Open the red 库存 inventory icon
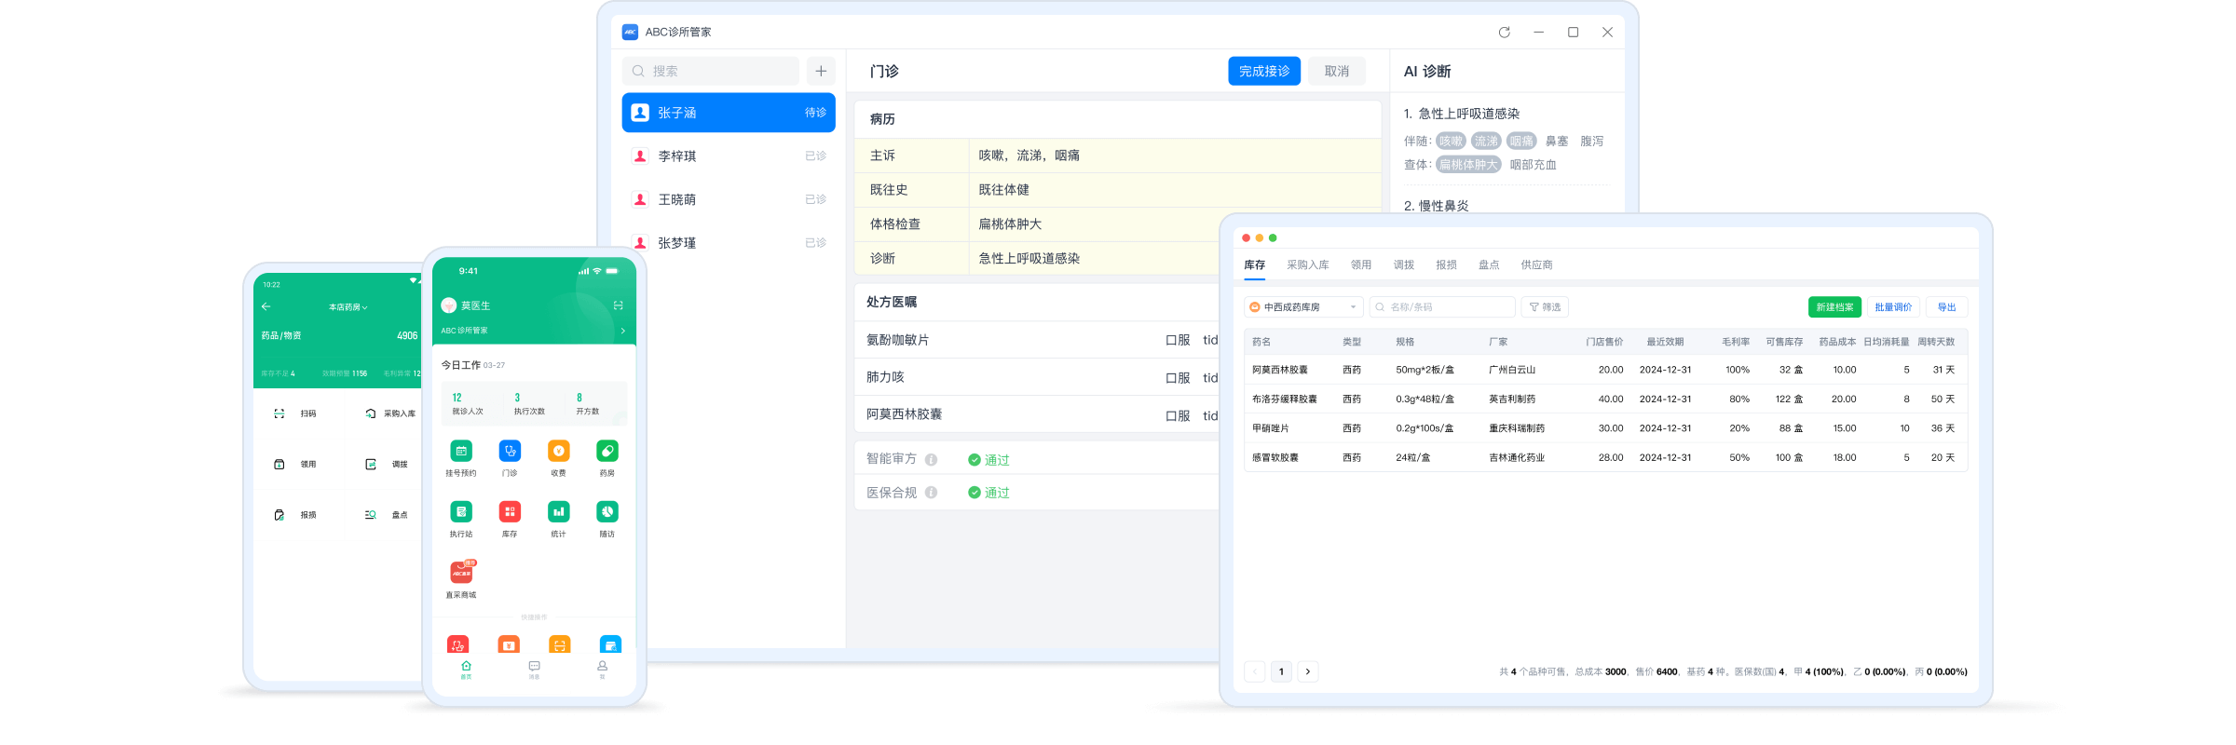This screenshot has height=745, width=2236. 510,512
